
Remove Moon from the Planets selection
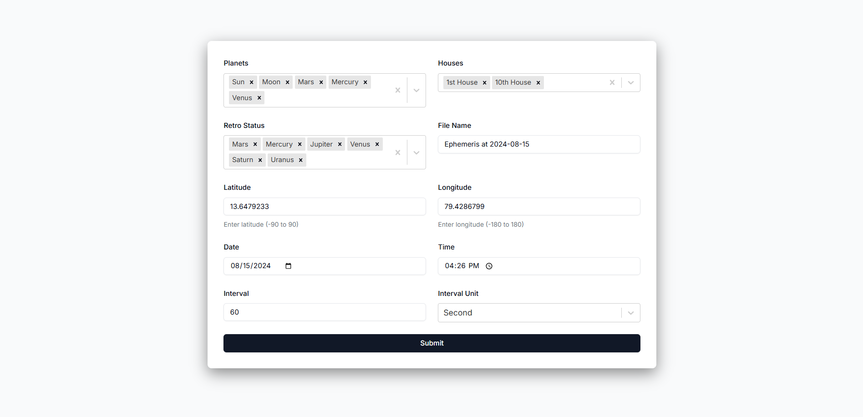[287, 82]
